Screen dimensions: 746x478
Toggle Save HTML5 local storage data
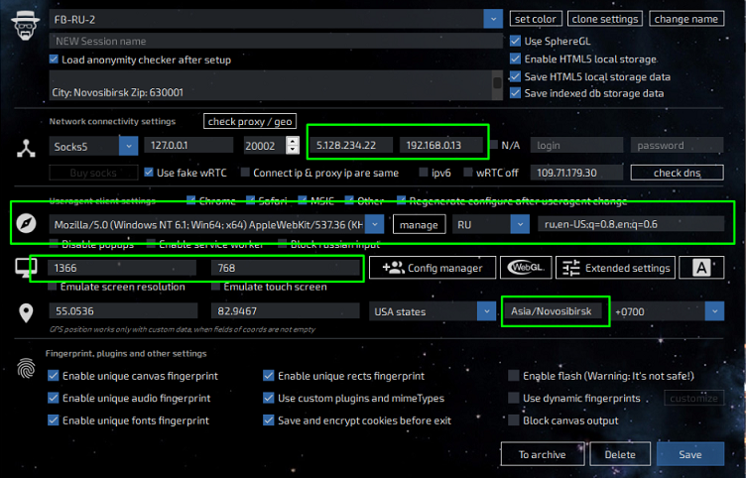515,76
